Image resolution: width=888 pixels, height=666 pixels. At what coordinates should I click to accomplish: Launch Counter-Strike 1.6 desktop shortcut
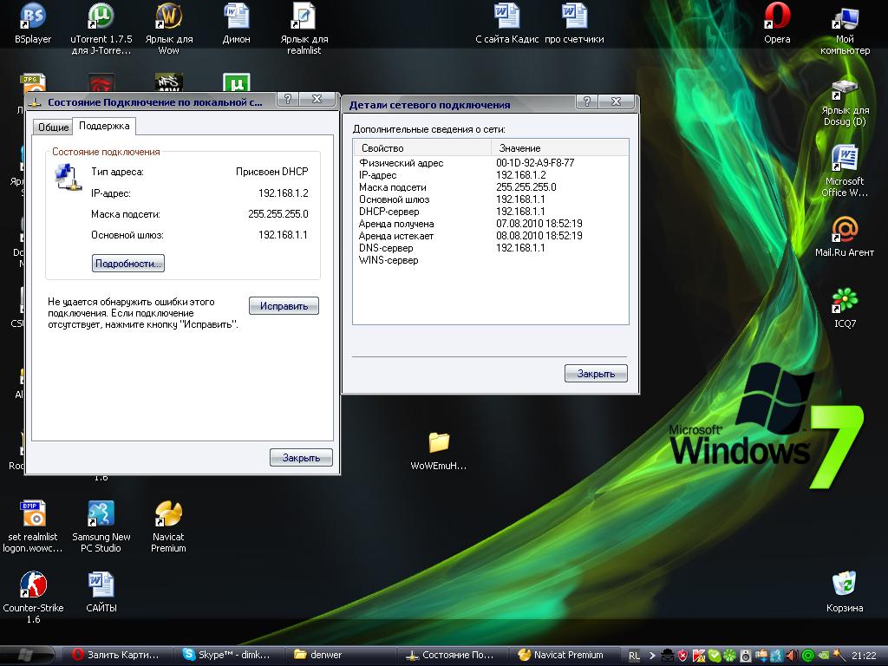point(33,585)
